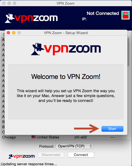Click the red unlocked padlock status icon
Viewport: 132px width, 166px height.
126,15
